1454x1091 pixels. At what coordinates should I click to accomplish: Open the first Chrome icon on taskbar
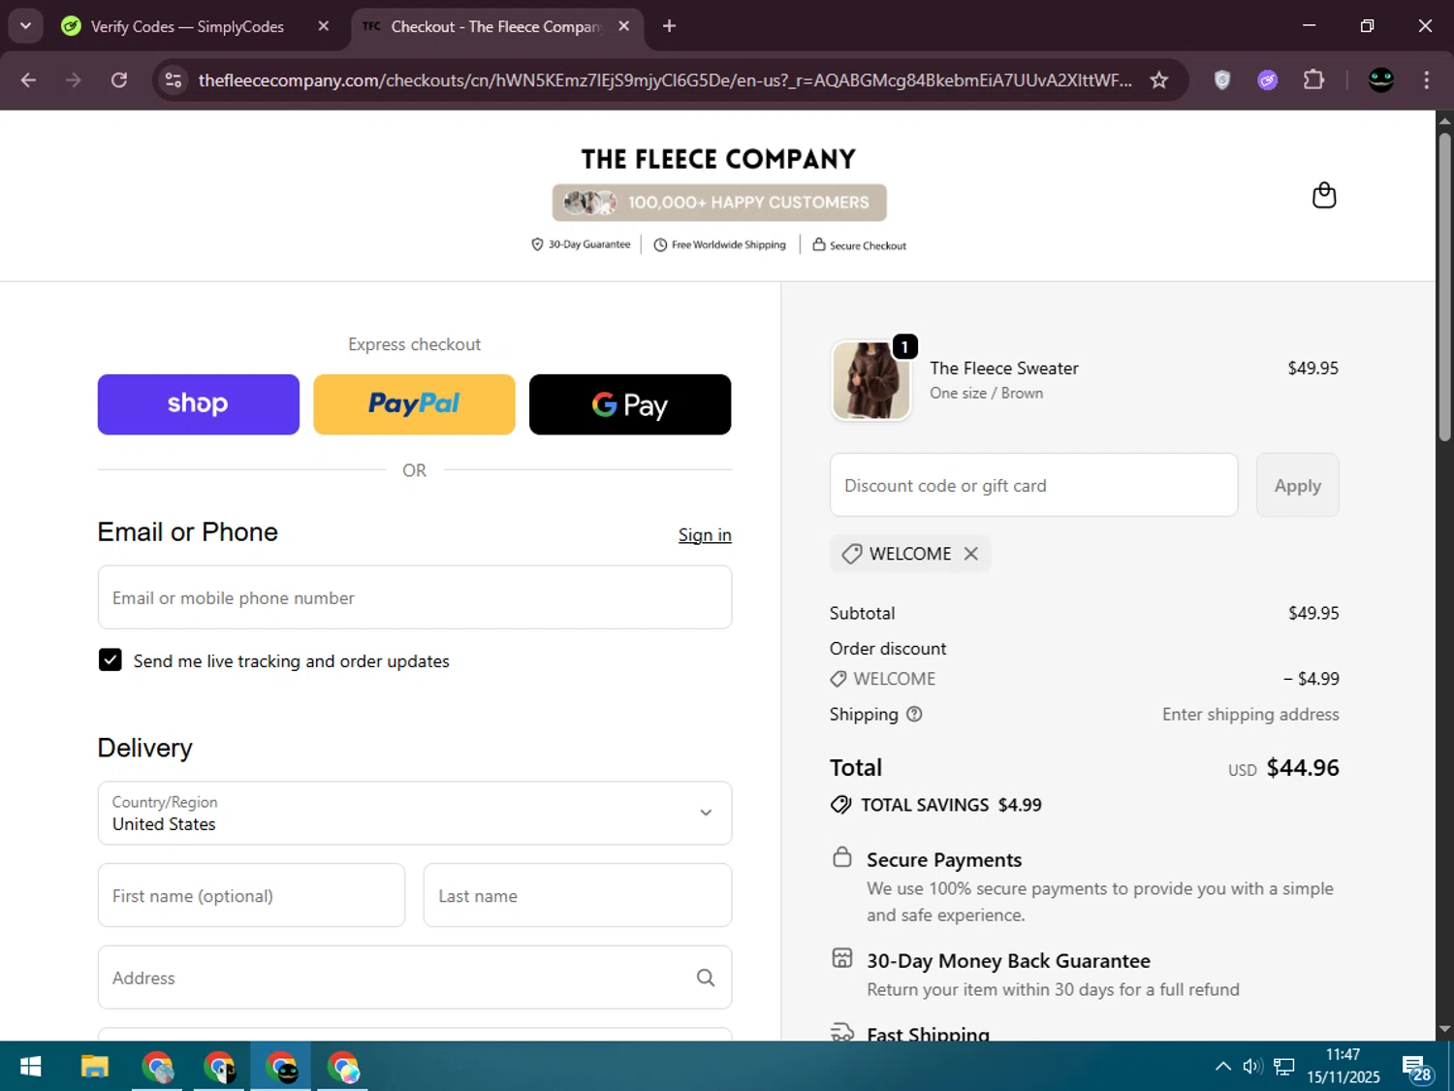pyautogui.click(x=157, y=1067)
